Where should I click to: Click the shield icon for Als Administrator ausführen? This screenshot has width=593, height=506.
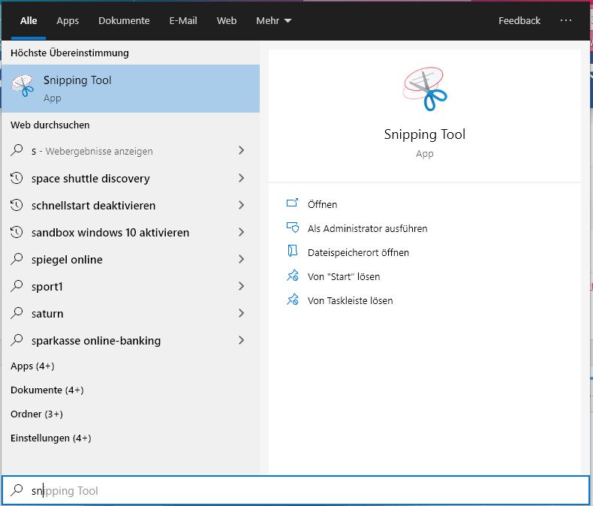292,227
